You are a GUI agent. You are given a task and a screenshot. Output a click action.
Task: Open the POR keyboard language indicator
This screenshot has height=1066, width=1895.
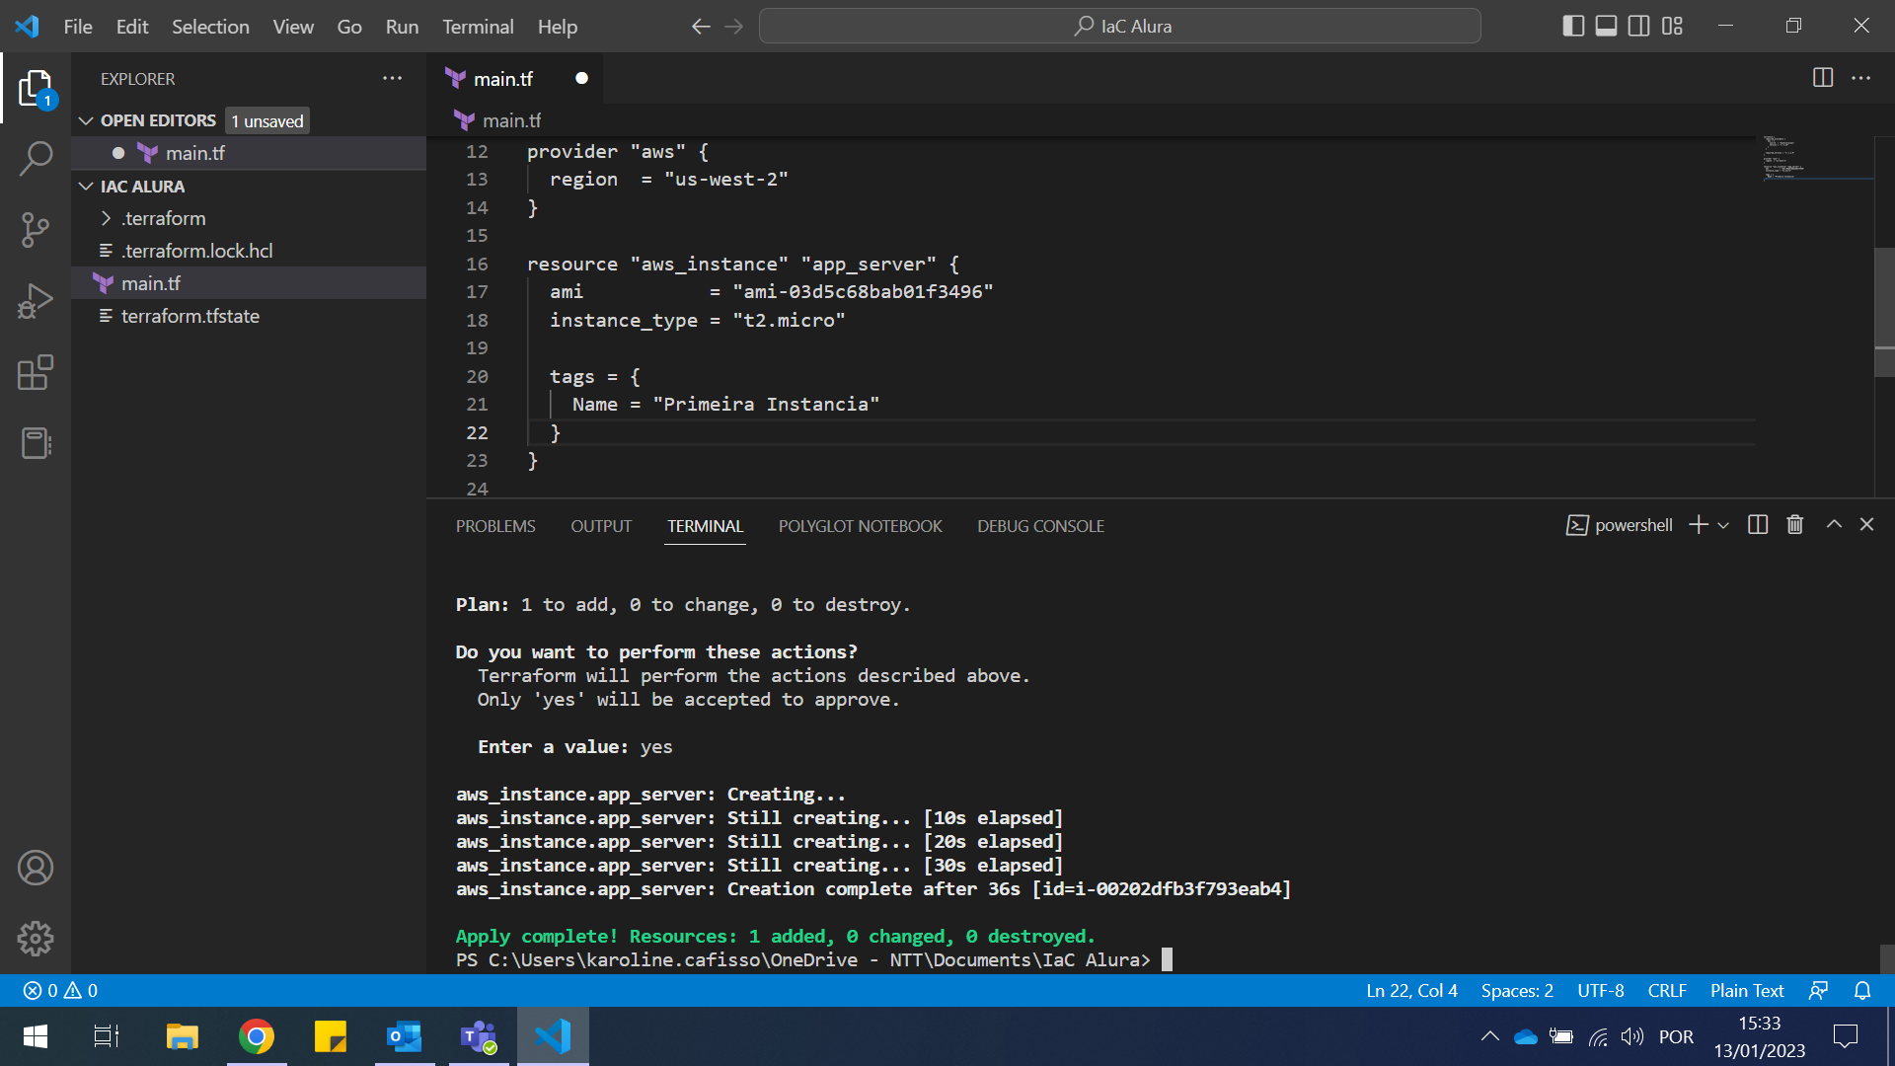pos(1676,1036)
